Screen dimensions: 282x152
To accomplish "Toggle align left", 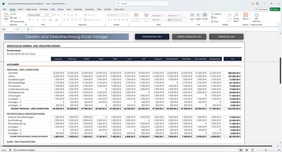I will point(64,20).
